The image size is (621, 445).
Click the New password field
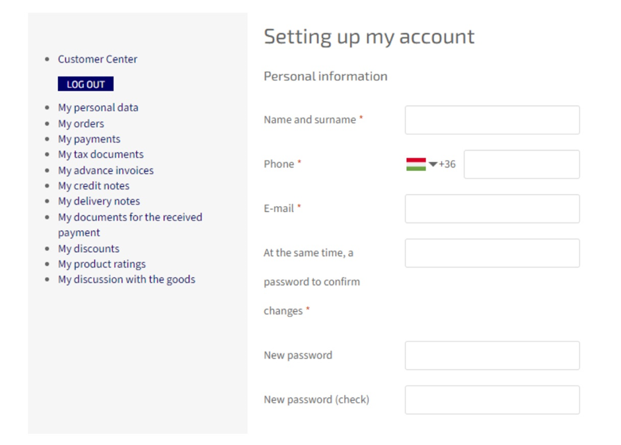point(492,355)
